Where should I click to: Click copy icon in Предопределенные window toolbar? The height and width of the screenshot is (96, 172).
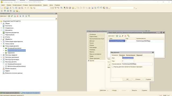click(120, 36)
